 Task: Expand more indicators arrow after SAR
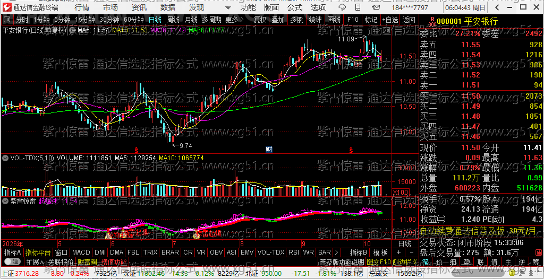[x=336, y=252]
